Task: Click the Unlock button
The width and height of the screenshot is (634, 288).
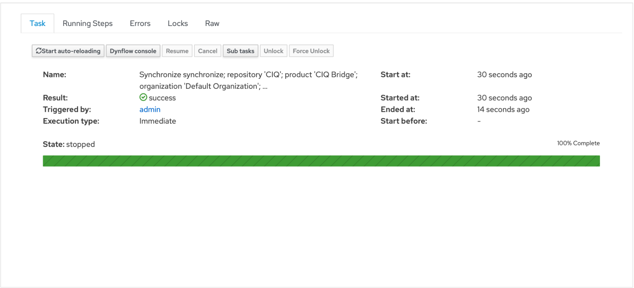Action: pos(273,51)
